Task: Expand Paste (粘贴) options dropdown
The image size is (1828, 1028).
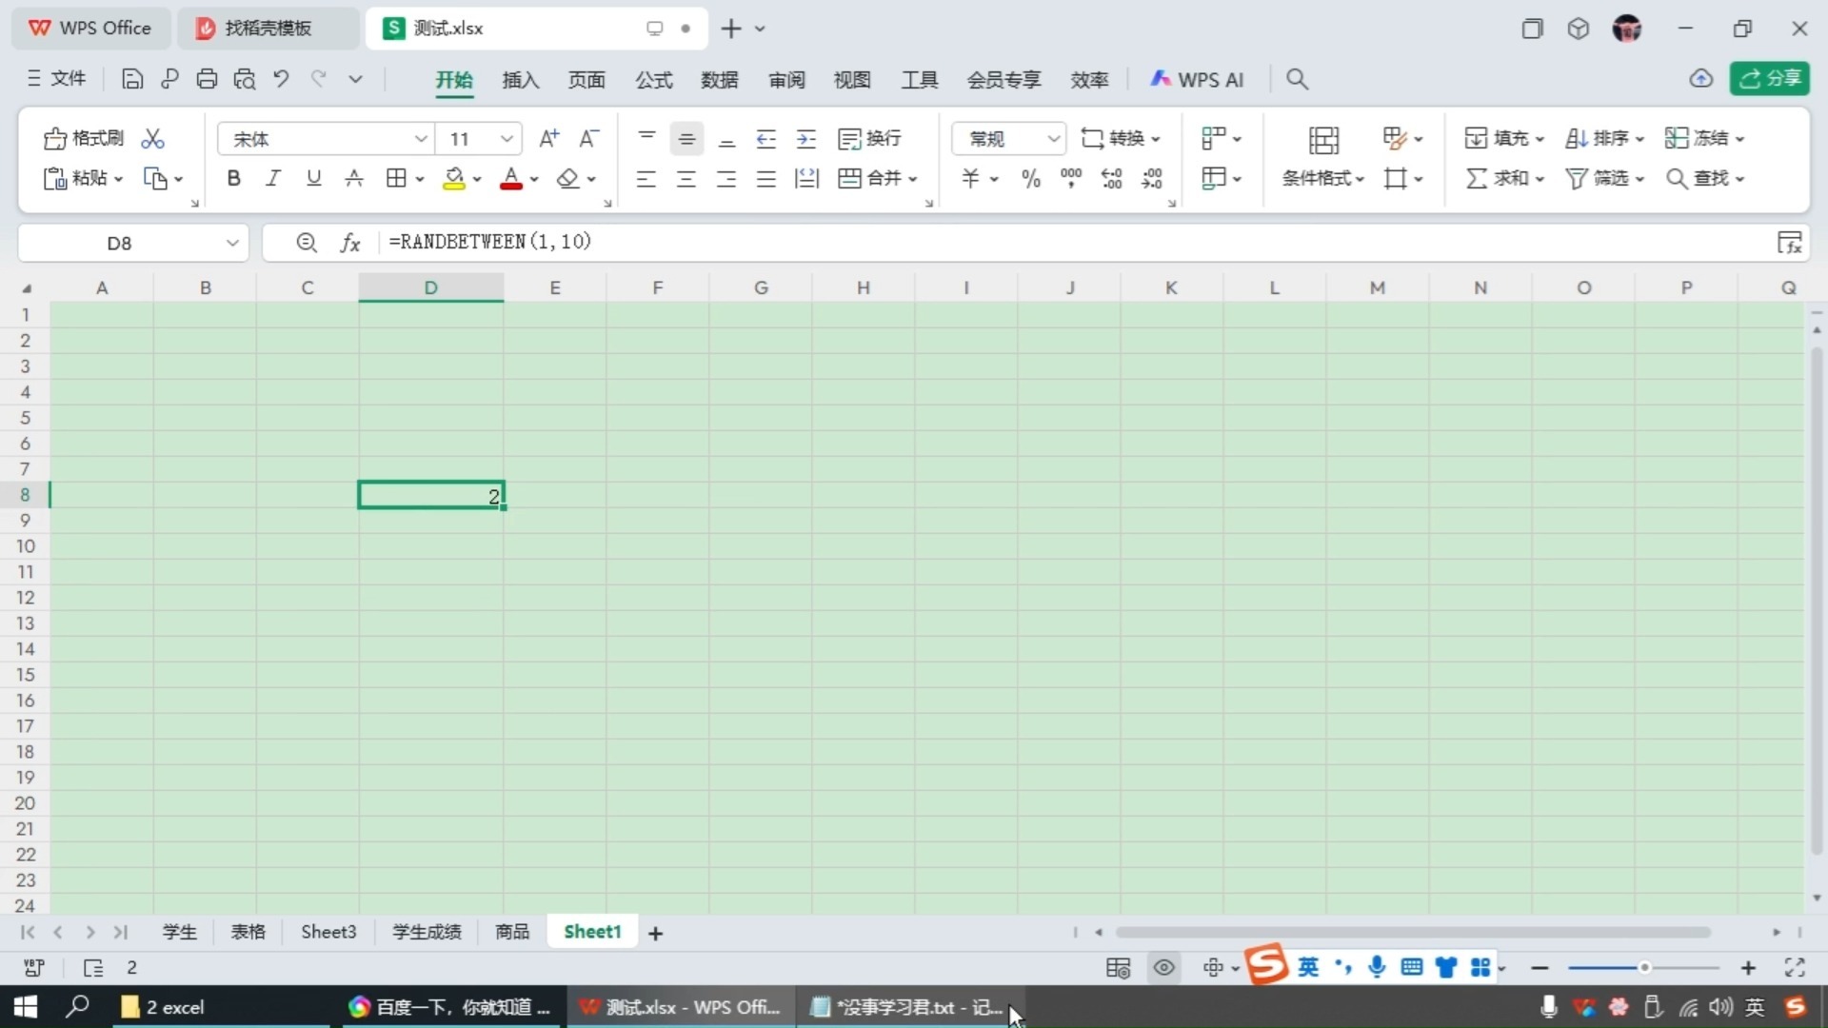Action: tap(119, 179)
